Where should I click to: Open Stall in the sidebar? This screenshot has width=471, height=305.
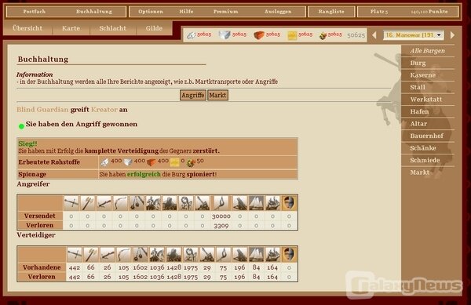coord(418,87)
